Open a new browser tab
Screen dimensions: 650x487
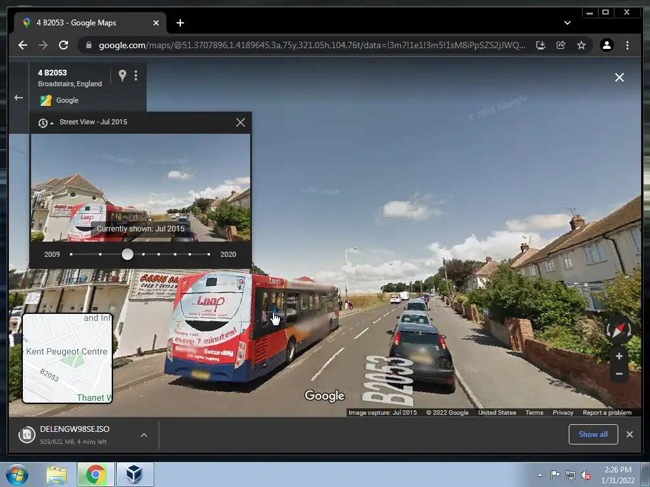point(180,23)
